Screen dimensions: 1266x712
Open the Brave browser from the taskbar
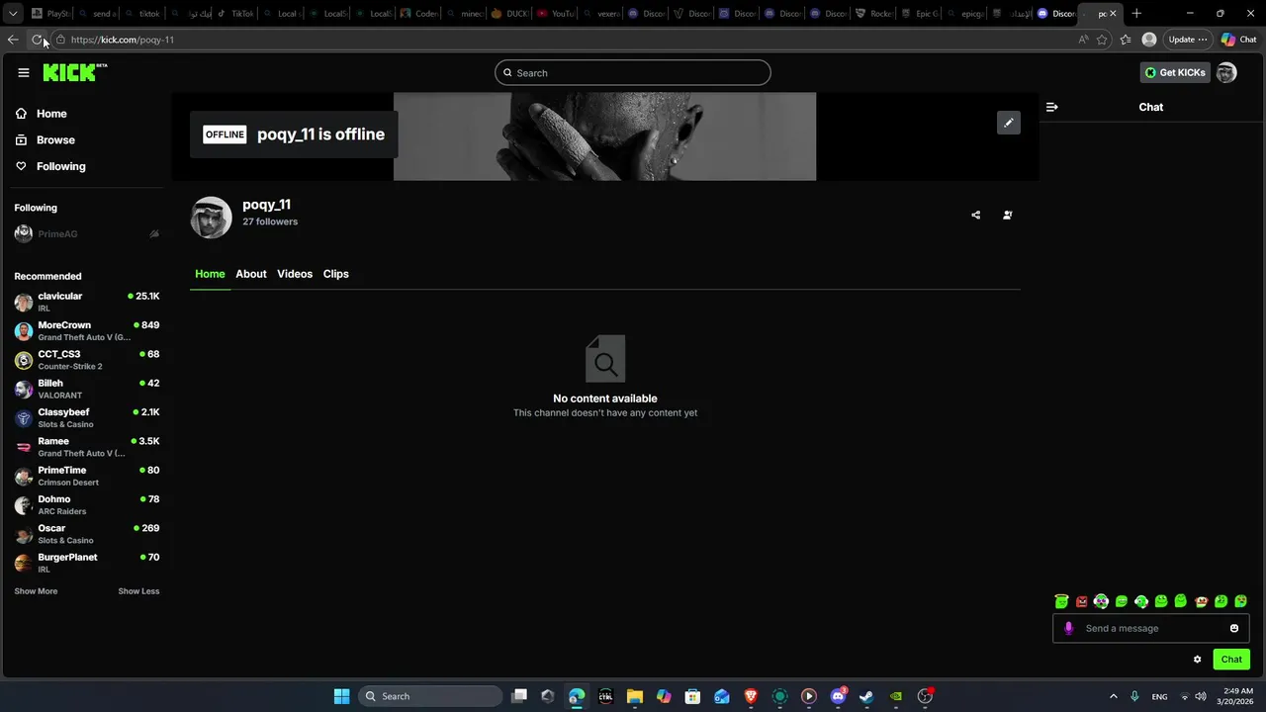pos(751,696)
